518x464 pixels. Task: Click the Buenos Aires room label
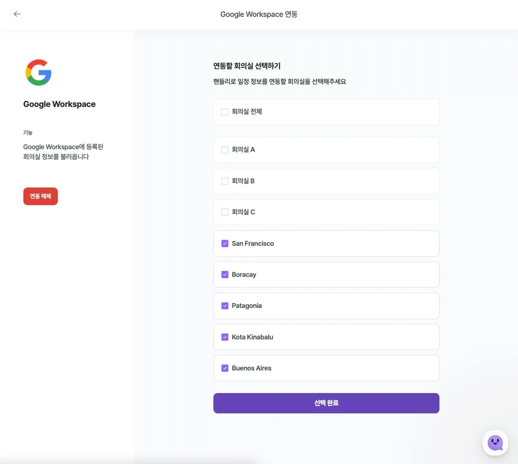[251, 368]
